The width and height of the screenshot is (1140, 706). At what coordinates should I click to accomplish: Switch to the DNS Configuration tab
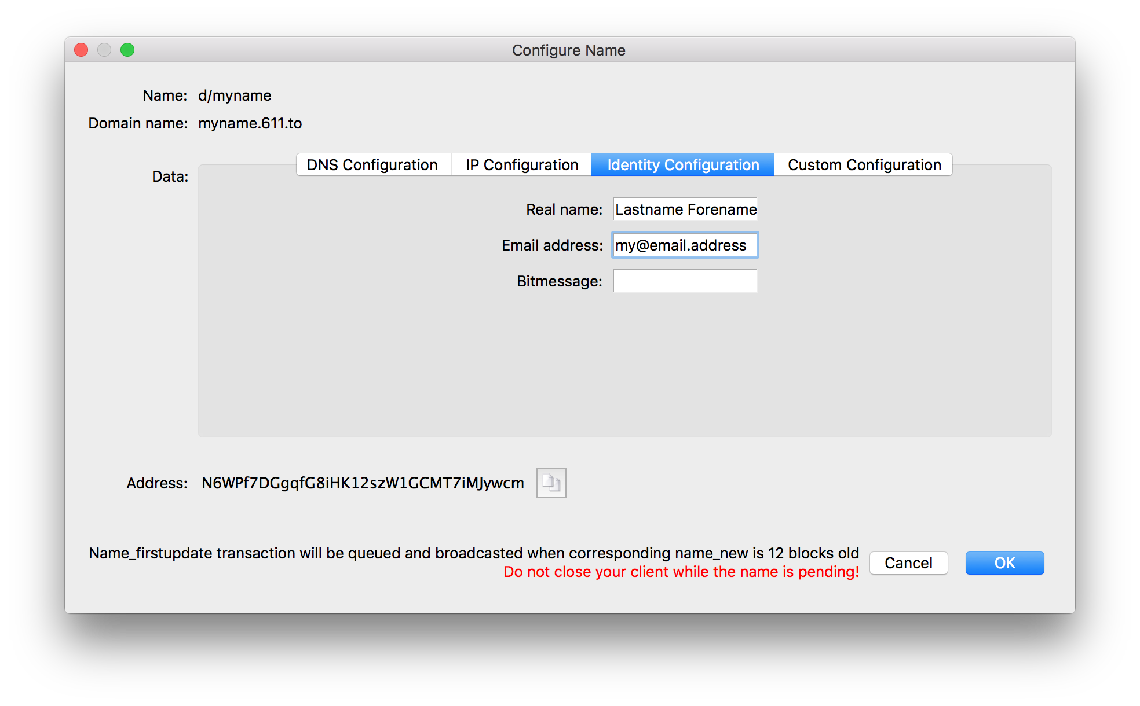[372, 165]
